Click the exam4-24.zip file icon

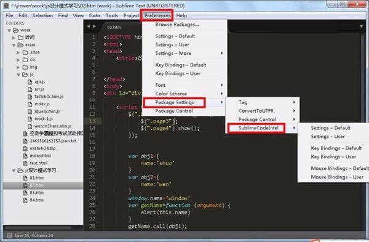pyautogui.click(x=25, y=148)
